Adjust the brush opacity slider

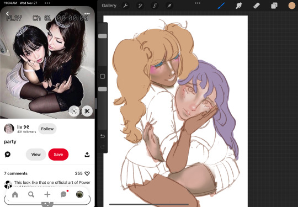[103, 89]
